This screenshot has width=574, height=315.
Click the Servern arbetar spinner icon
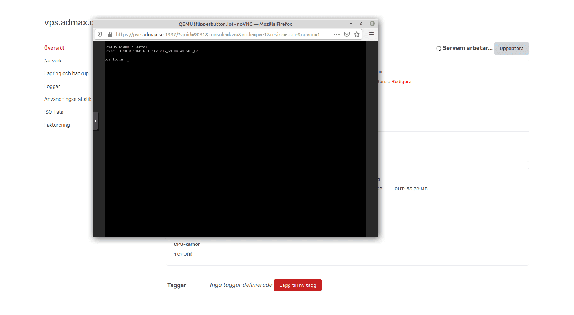tap(439, 49)
